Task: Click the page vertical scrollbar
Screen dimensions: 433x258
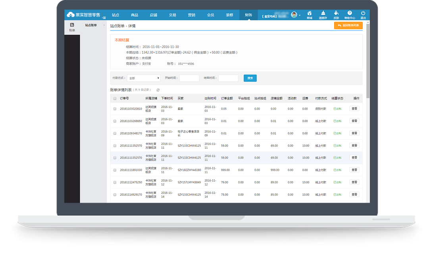Action: point(368,59)
